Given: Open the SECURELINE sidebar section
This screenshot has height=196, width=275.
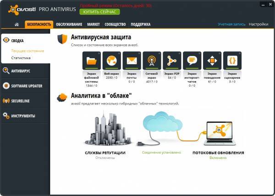Looking at the screenshot, I should coord(25,101).
